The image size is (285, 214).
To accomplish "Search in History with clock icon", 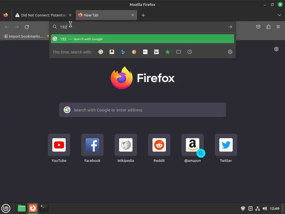I will (190, 52).
